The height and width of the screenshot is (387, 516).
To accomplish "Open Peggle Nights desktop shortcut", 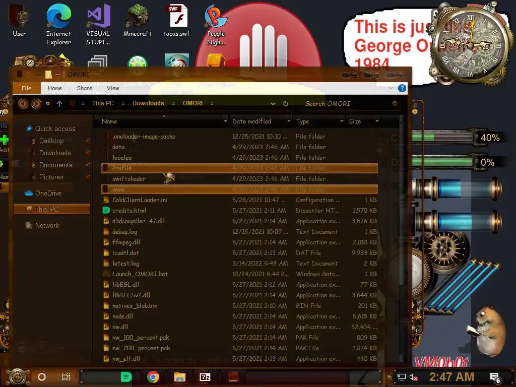I will tap(216, 24).
